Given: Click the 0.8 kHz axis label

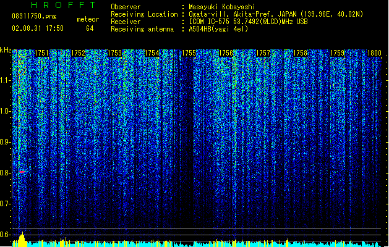Looking at the screenshot, I should click(x=6, y=173).
